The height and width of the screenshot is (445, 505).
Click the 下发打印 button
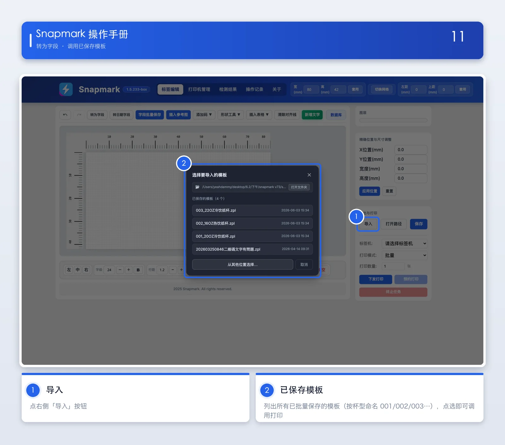pos(376,279)
